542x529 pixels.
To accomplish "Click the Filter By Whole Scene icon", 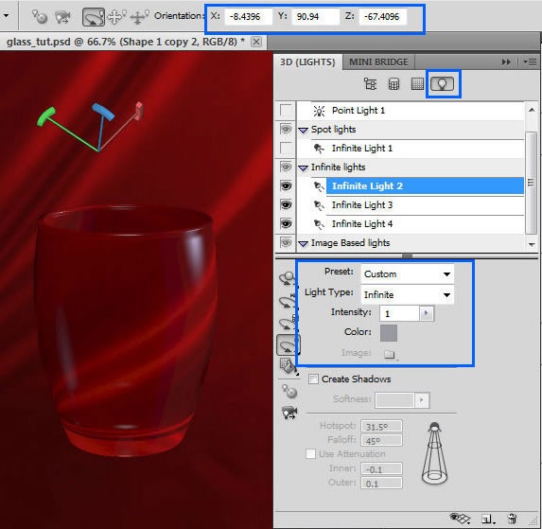I will (370, 83).
